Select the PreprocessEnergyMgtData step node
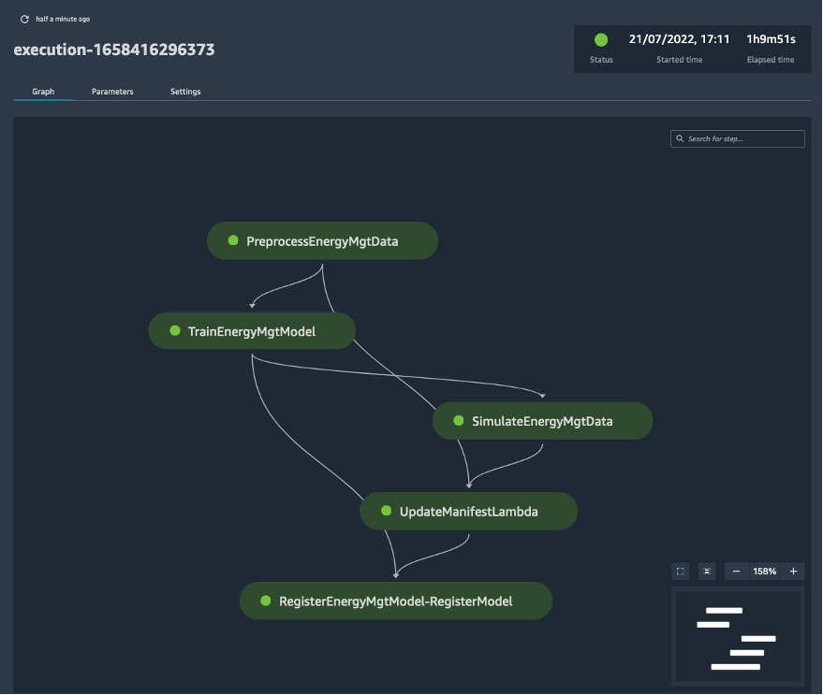Screen dimensions: 823x695 click(x=322, y=240)
